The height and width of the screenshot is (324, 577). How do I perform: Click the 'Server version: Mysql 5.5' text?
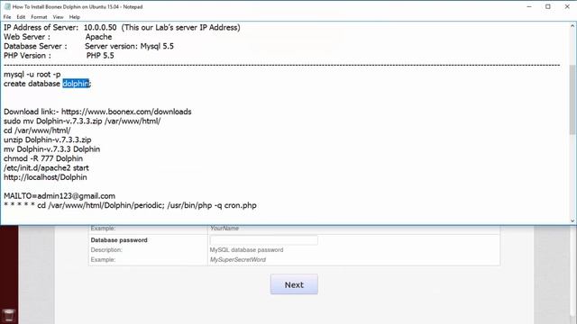pyautogui.click(x=129, y=46)
